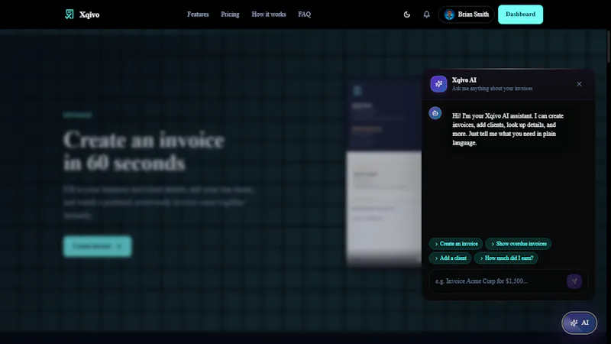This screenshot has height=344, width=611.
Task: Select How much did I earn suggestion
Action: (506, 258)
